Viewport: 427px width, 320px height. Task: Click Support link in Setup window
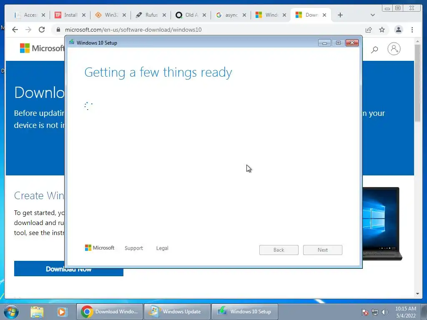(x=134, y=248)
